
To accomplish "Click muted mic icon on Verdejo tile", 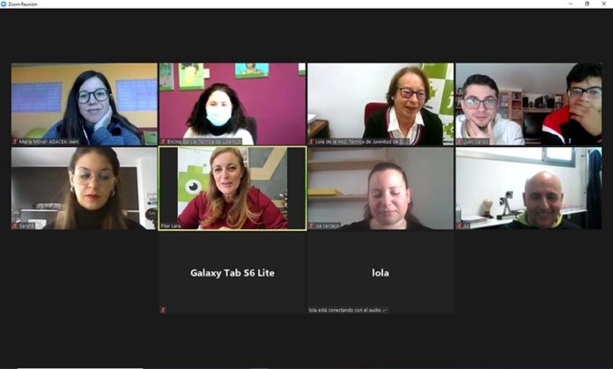I will click(x=312, y=225).
